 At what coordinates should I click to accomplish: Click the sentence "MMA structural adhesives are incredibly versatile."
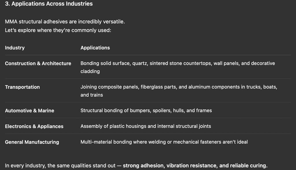pyautogui.click(x=65, y=22)
